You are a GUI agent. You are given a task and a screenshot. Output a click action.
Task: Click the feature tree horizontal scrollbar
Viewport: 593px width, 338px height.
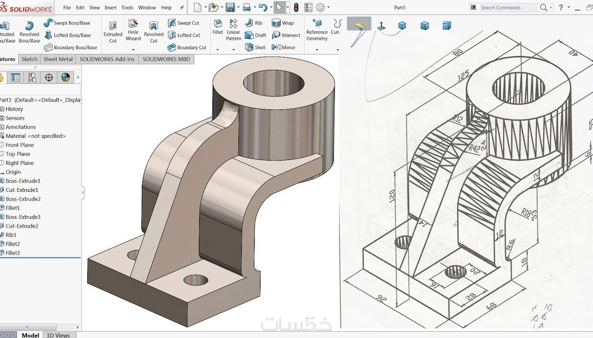[28, 327]
